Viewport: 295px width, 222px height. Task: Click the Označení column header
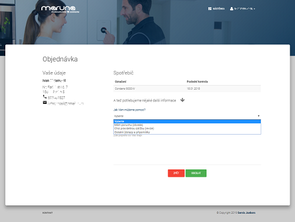coord(120,81)
